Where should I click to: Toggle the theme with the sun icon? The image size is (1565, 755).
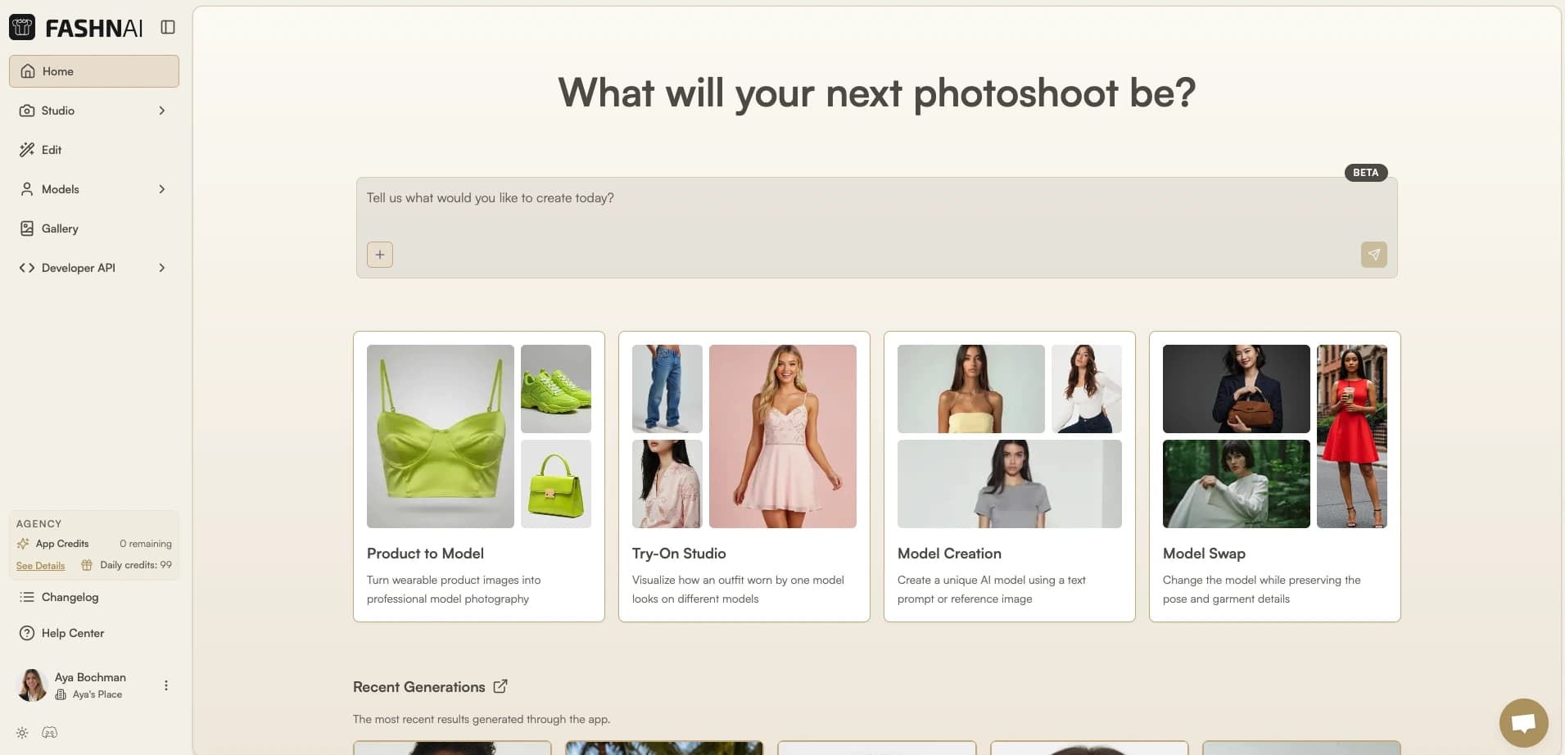point(20,732)
